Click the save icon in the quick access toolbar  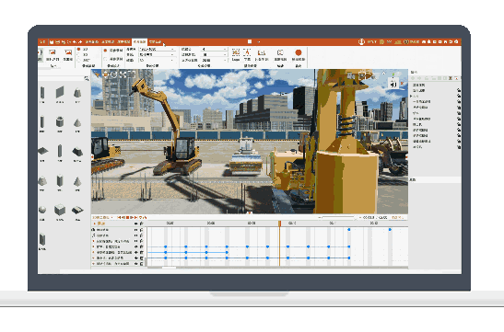point(52,41)
